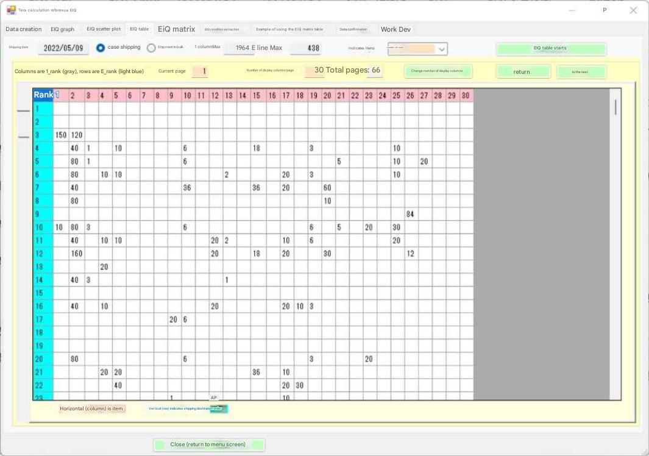Click the Rank header cell in table
This screenshot has height=456, width=649.
tap(43, 95)
